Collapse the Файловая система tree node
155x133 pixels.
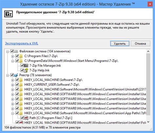pyautogui.click(x=8, y=52)
